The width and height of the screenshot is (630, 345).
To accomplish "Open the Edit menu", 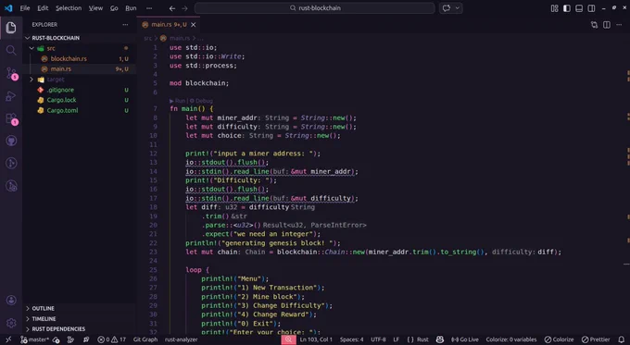I will pos(43,8).
